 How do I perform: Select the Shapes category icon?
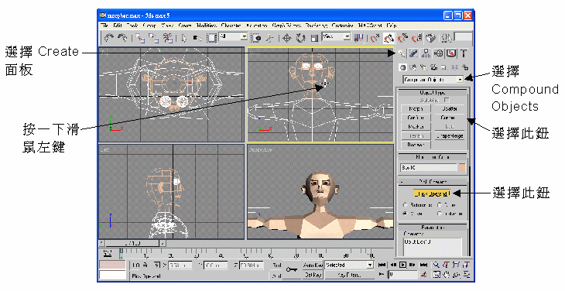pyautogui.click(x=413, y=67)
